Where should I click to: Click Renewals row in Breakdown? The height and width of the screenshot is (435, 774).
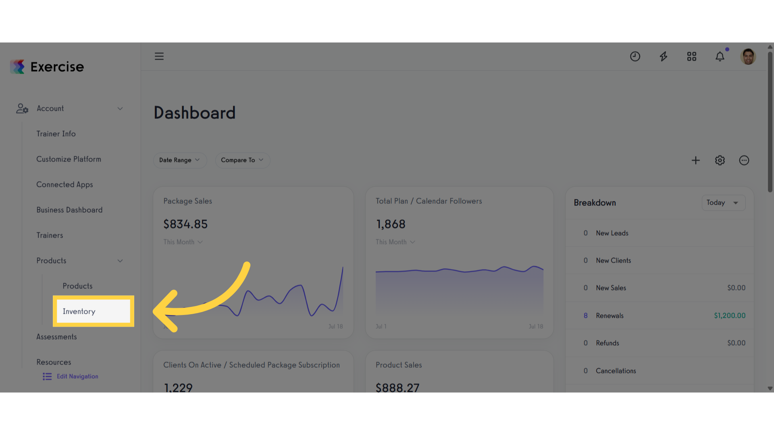[x=660, y=316]
